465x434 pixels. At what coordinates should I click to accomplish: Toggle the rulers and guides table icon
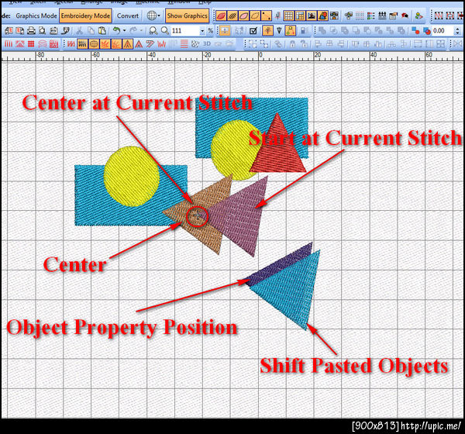tap(300, 15)
